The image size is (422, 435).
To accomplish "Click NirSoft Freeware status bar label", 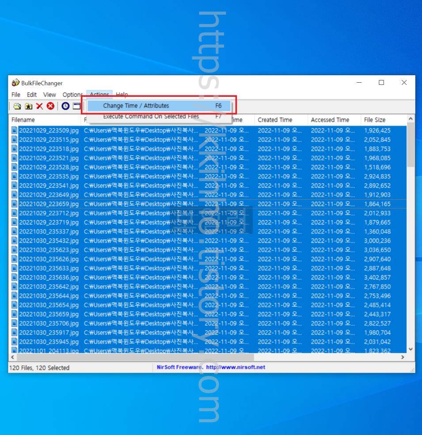I will (180, 367).
